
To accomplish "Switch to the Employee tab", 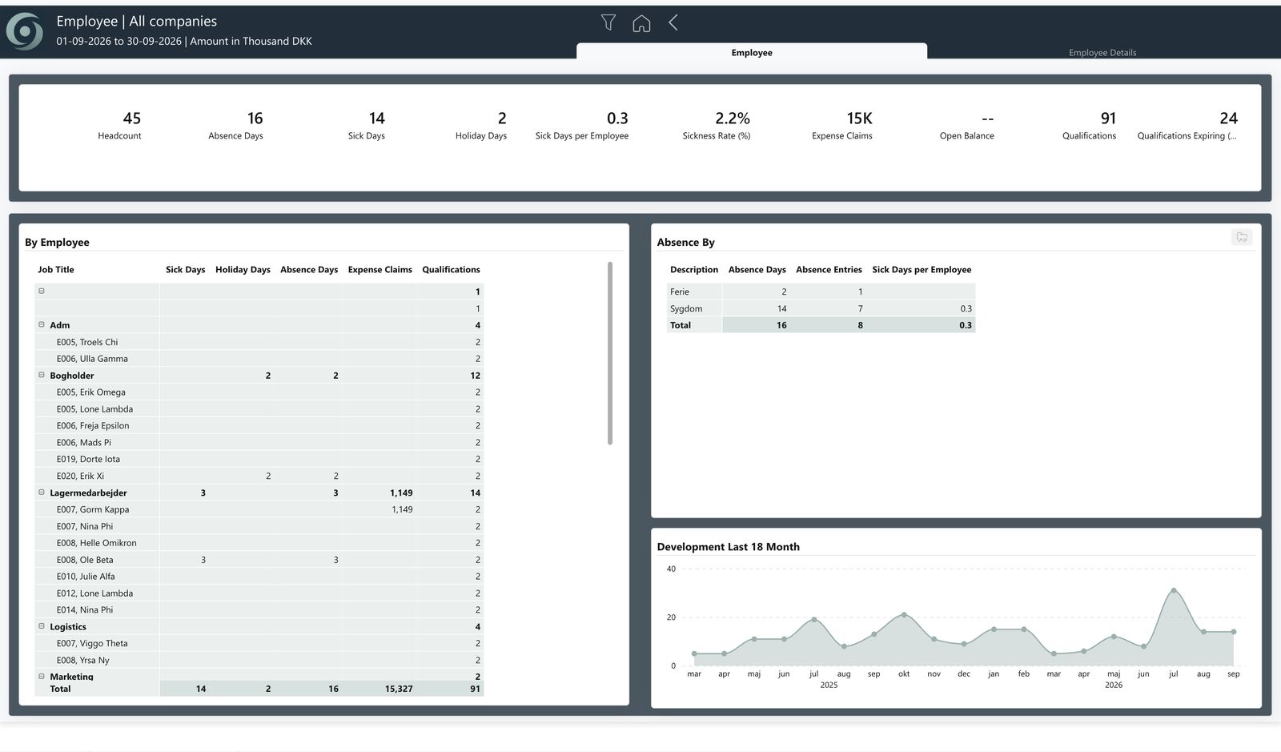I will tap(752, 52).
